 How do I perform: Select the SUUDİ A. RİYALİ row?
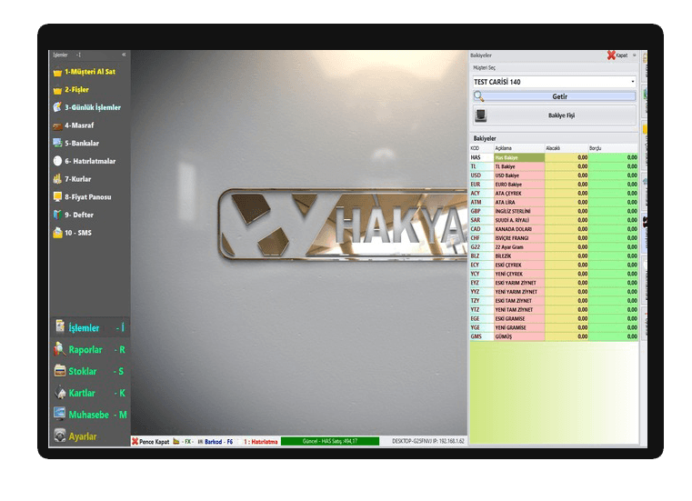tap(554, 220)
